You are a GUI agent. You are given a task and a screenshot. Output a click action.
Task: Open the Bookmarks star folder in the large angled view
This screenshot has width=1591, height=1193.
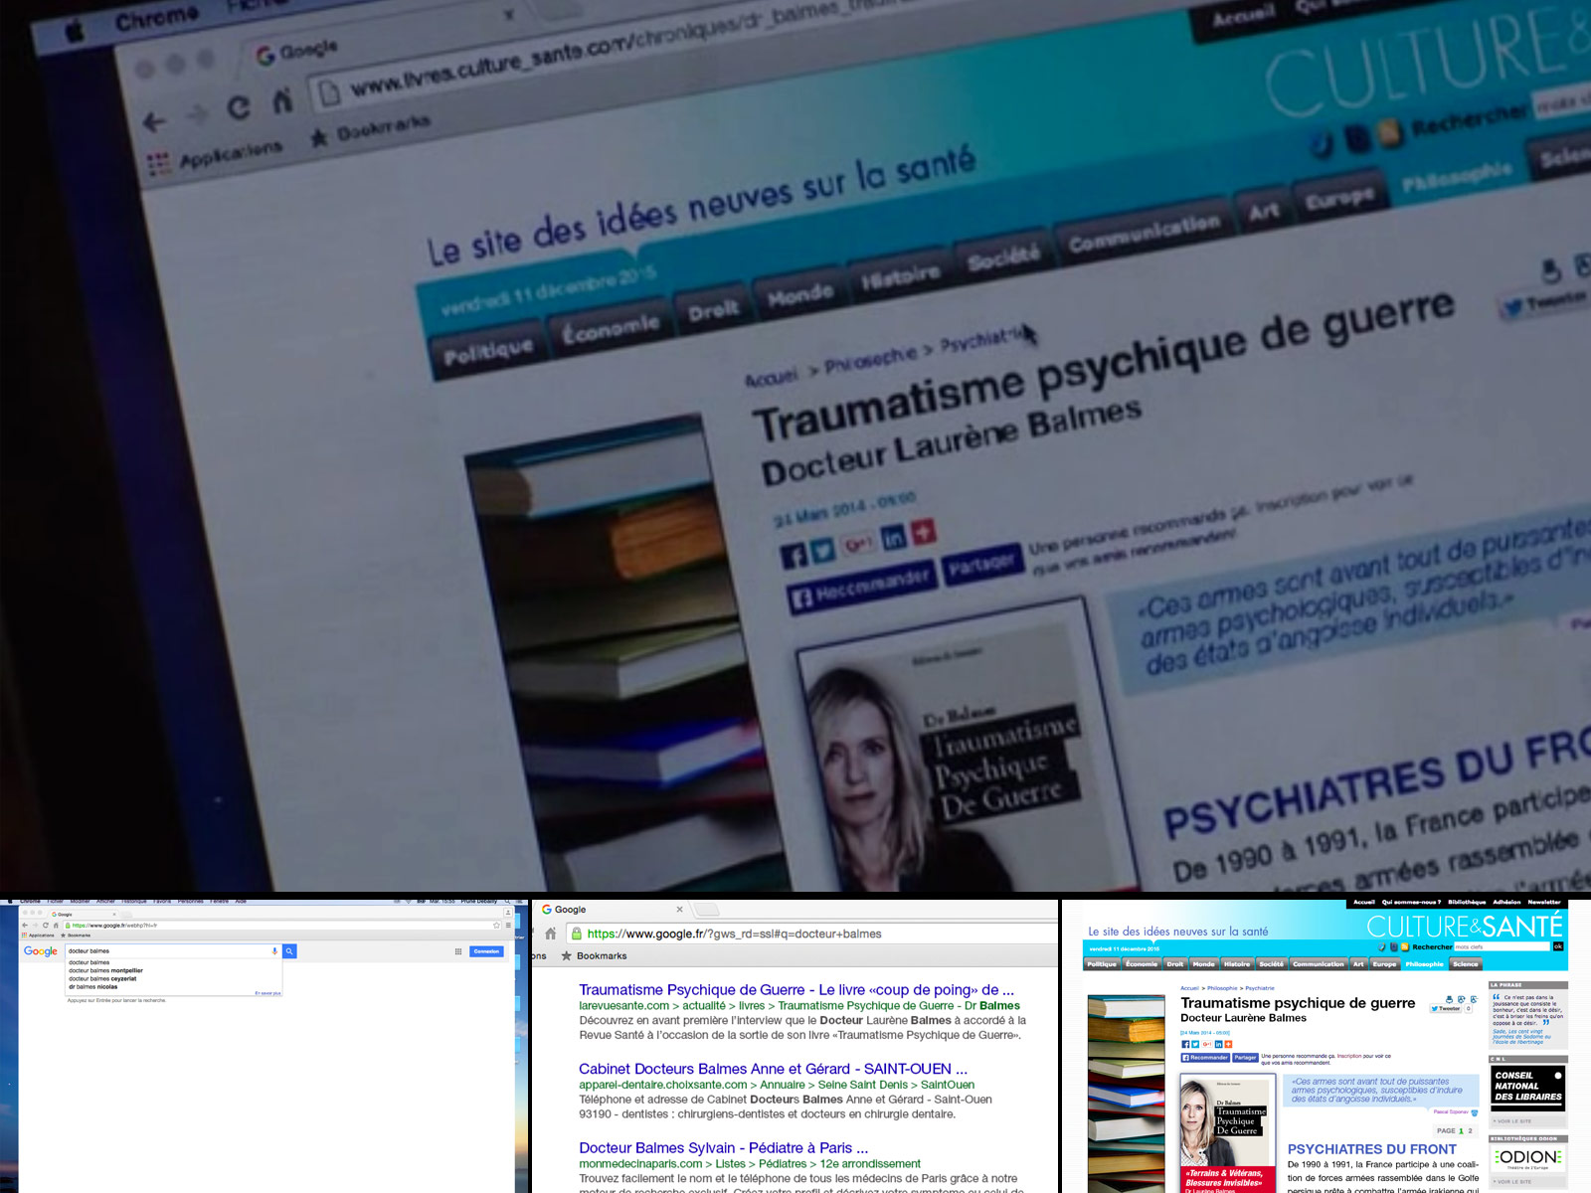pyautogui.click(x=370, y=129)
